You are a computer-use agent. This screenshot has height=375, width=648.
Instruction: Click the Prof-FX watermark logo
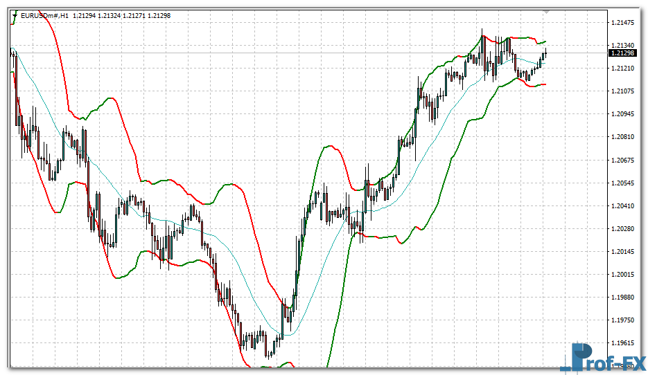(603, 358)
